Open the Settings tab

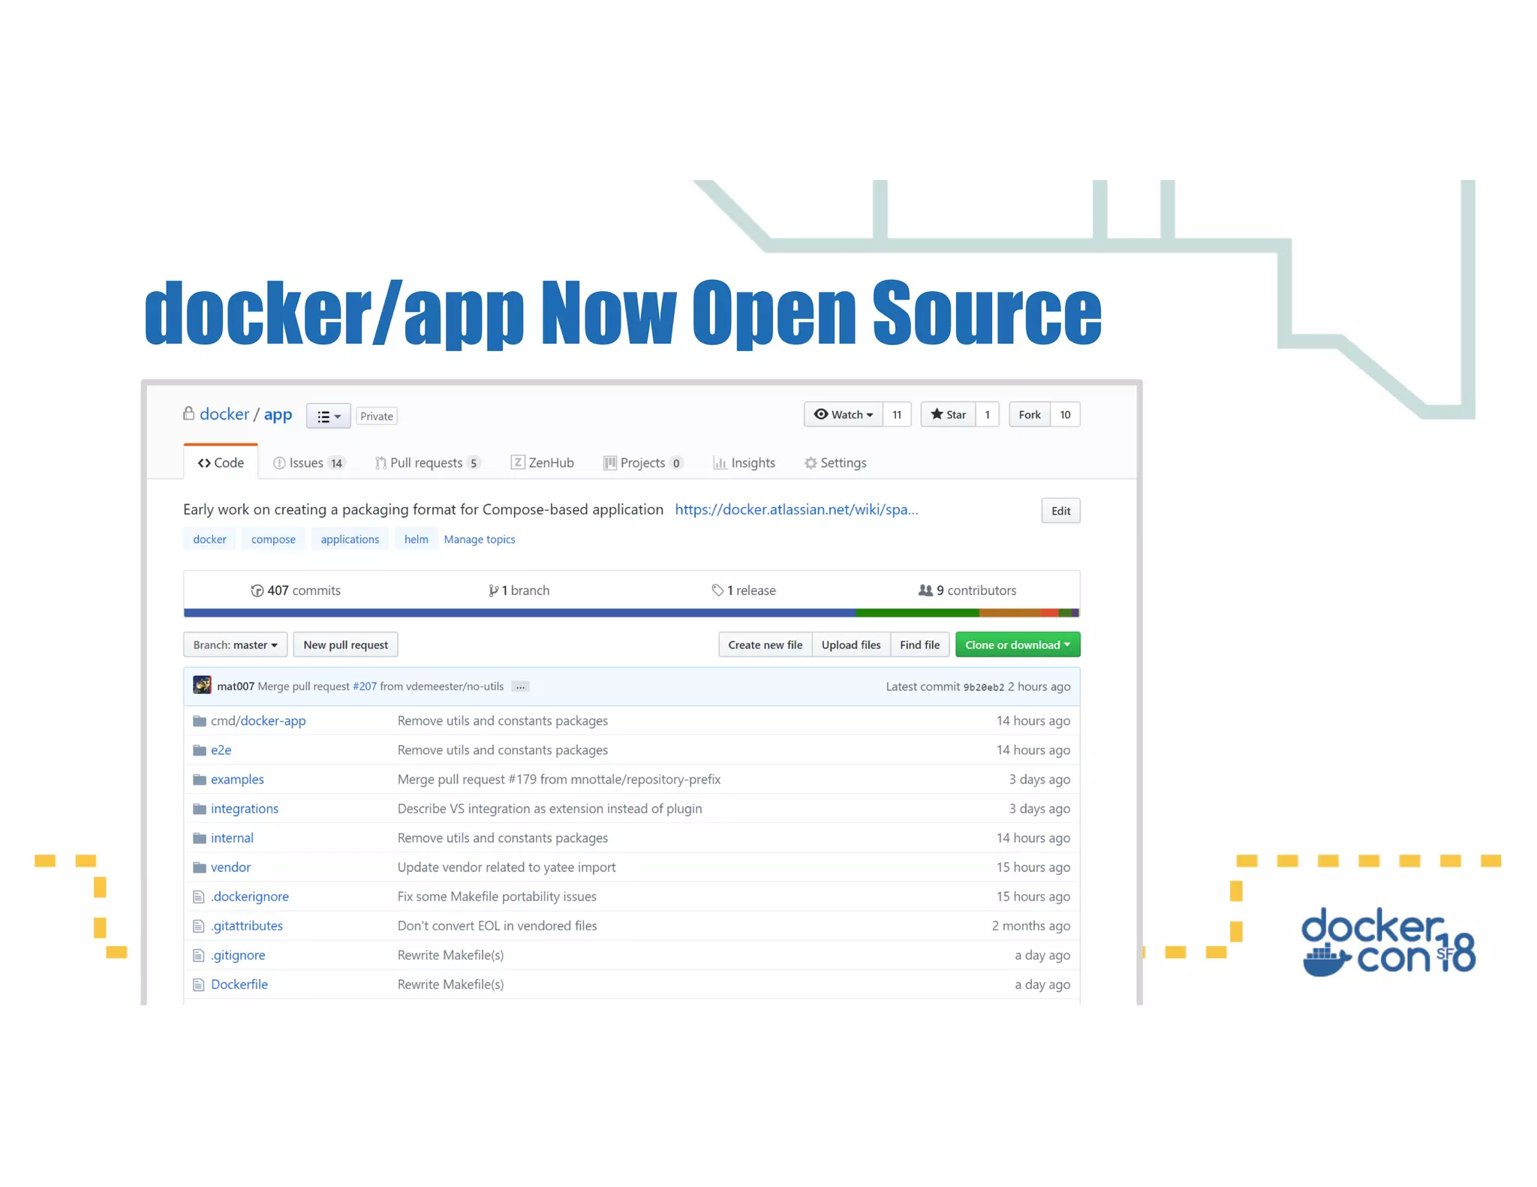835,463
